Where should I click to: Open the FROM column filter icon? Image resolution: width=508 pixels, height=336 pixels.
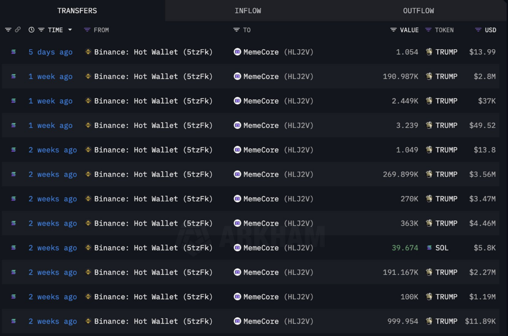point(87,30)
